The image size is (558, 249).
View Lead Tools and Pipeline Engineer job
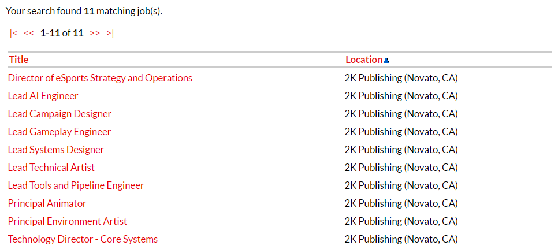pos(76,185)
